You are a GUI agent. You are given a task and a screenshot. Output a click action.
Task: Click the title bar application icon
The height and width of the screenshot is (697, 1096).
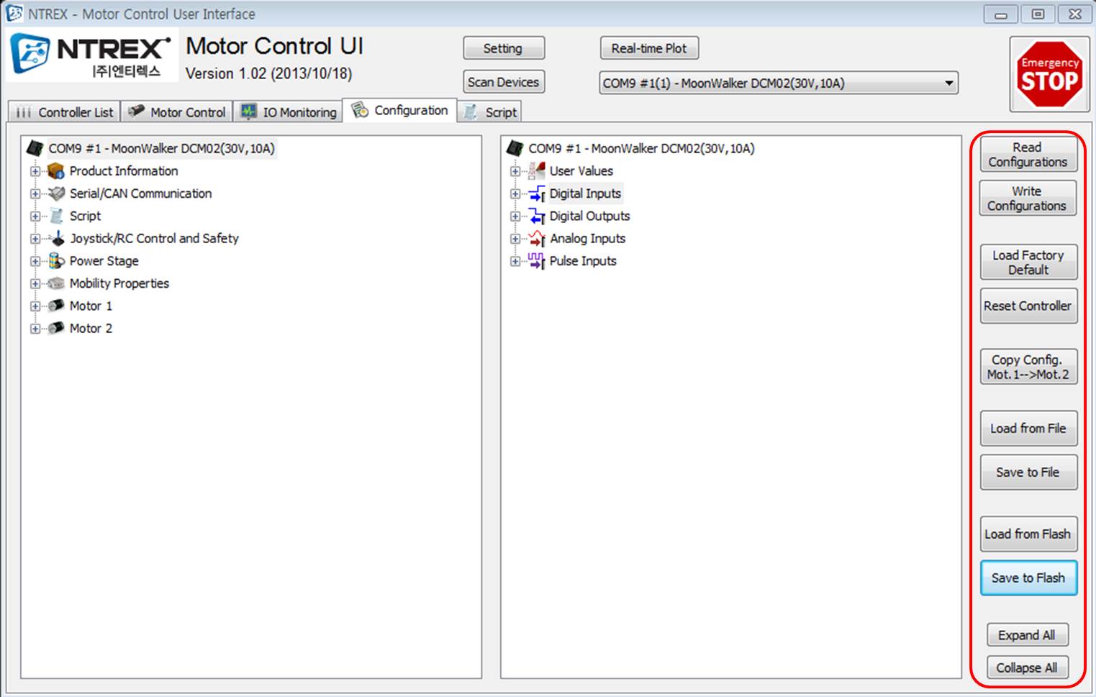(x=14, y=13)
